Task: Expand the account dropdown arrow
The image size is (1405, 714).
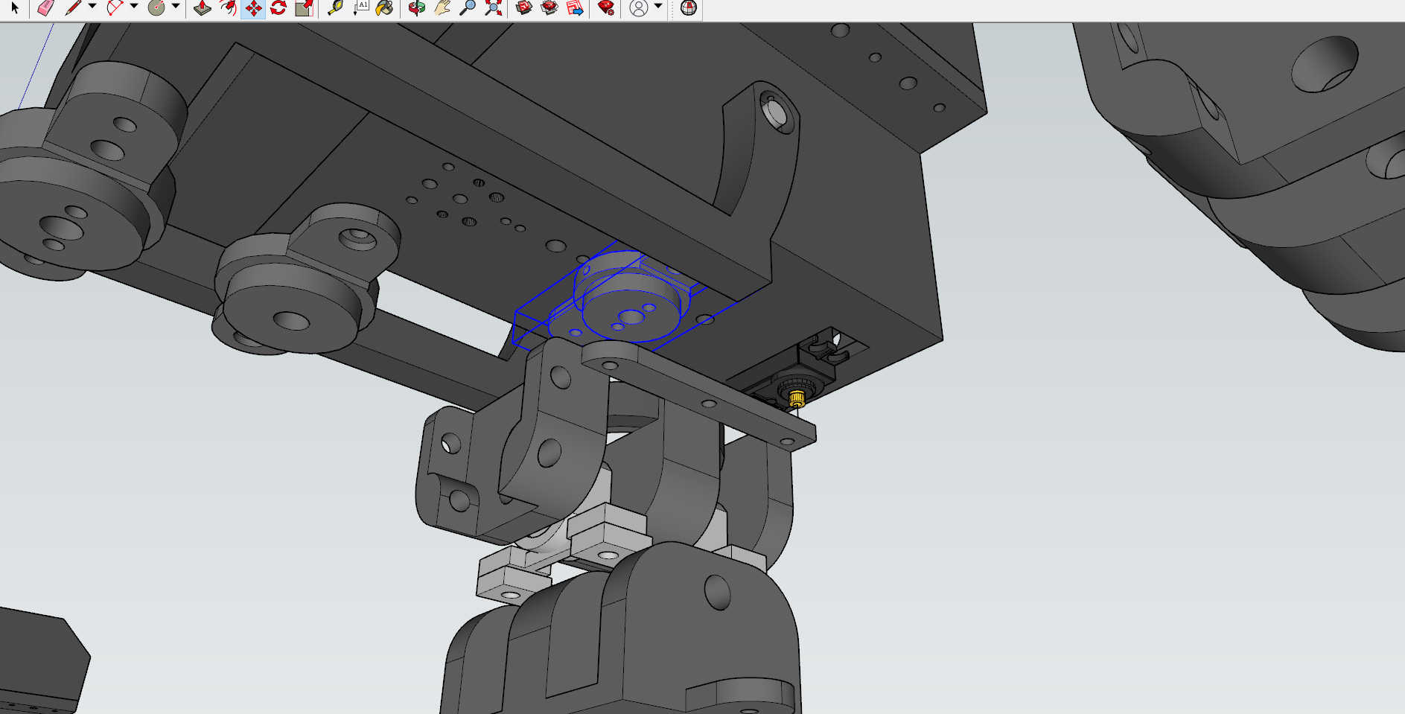Action: click(658, 7)
